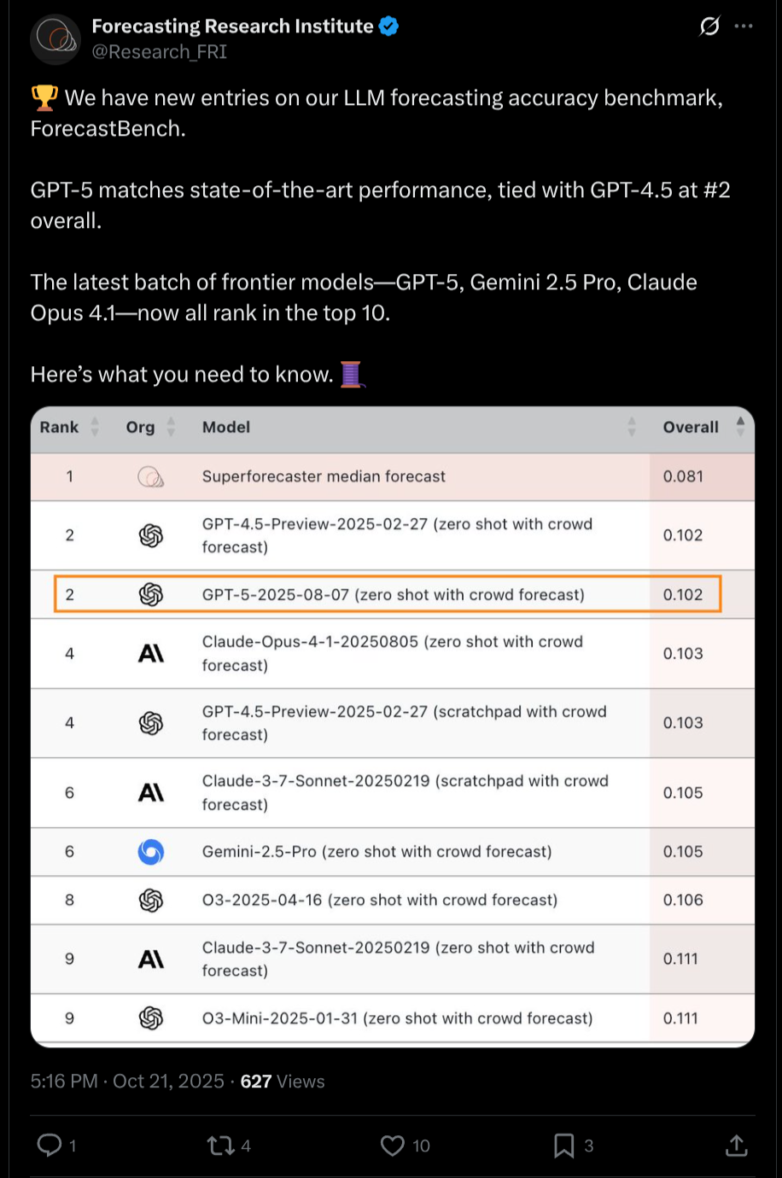Click the Gemini logo in Org column
The image size is (782, 1178).
point(151,852)
